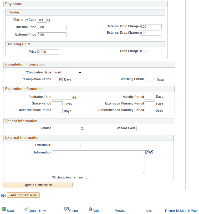
Task: Click the External Drop Charge field
Action: [x=150, y=33]
